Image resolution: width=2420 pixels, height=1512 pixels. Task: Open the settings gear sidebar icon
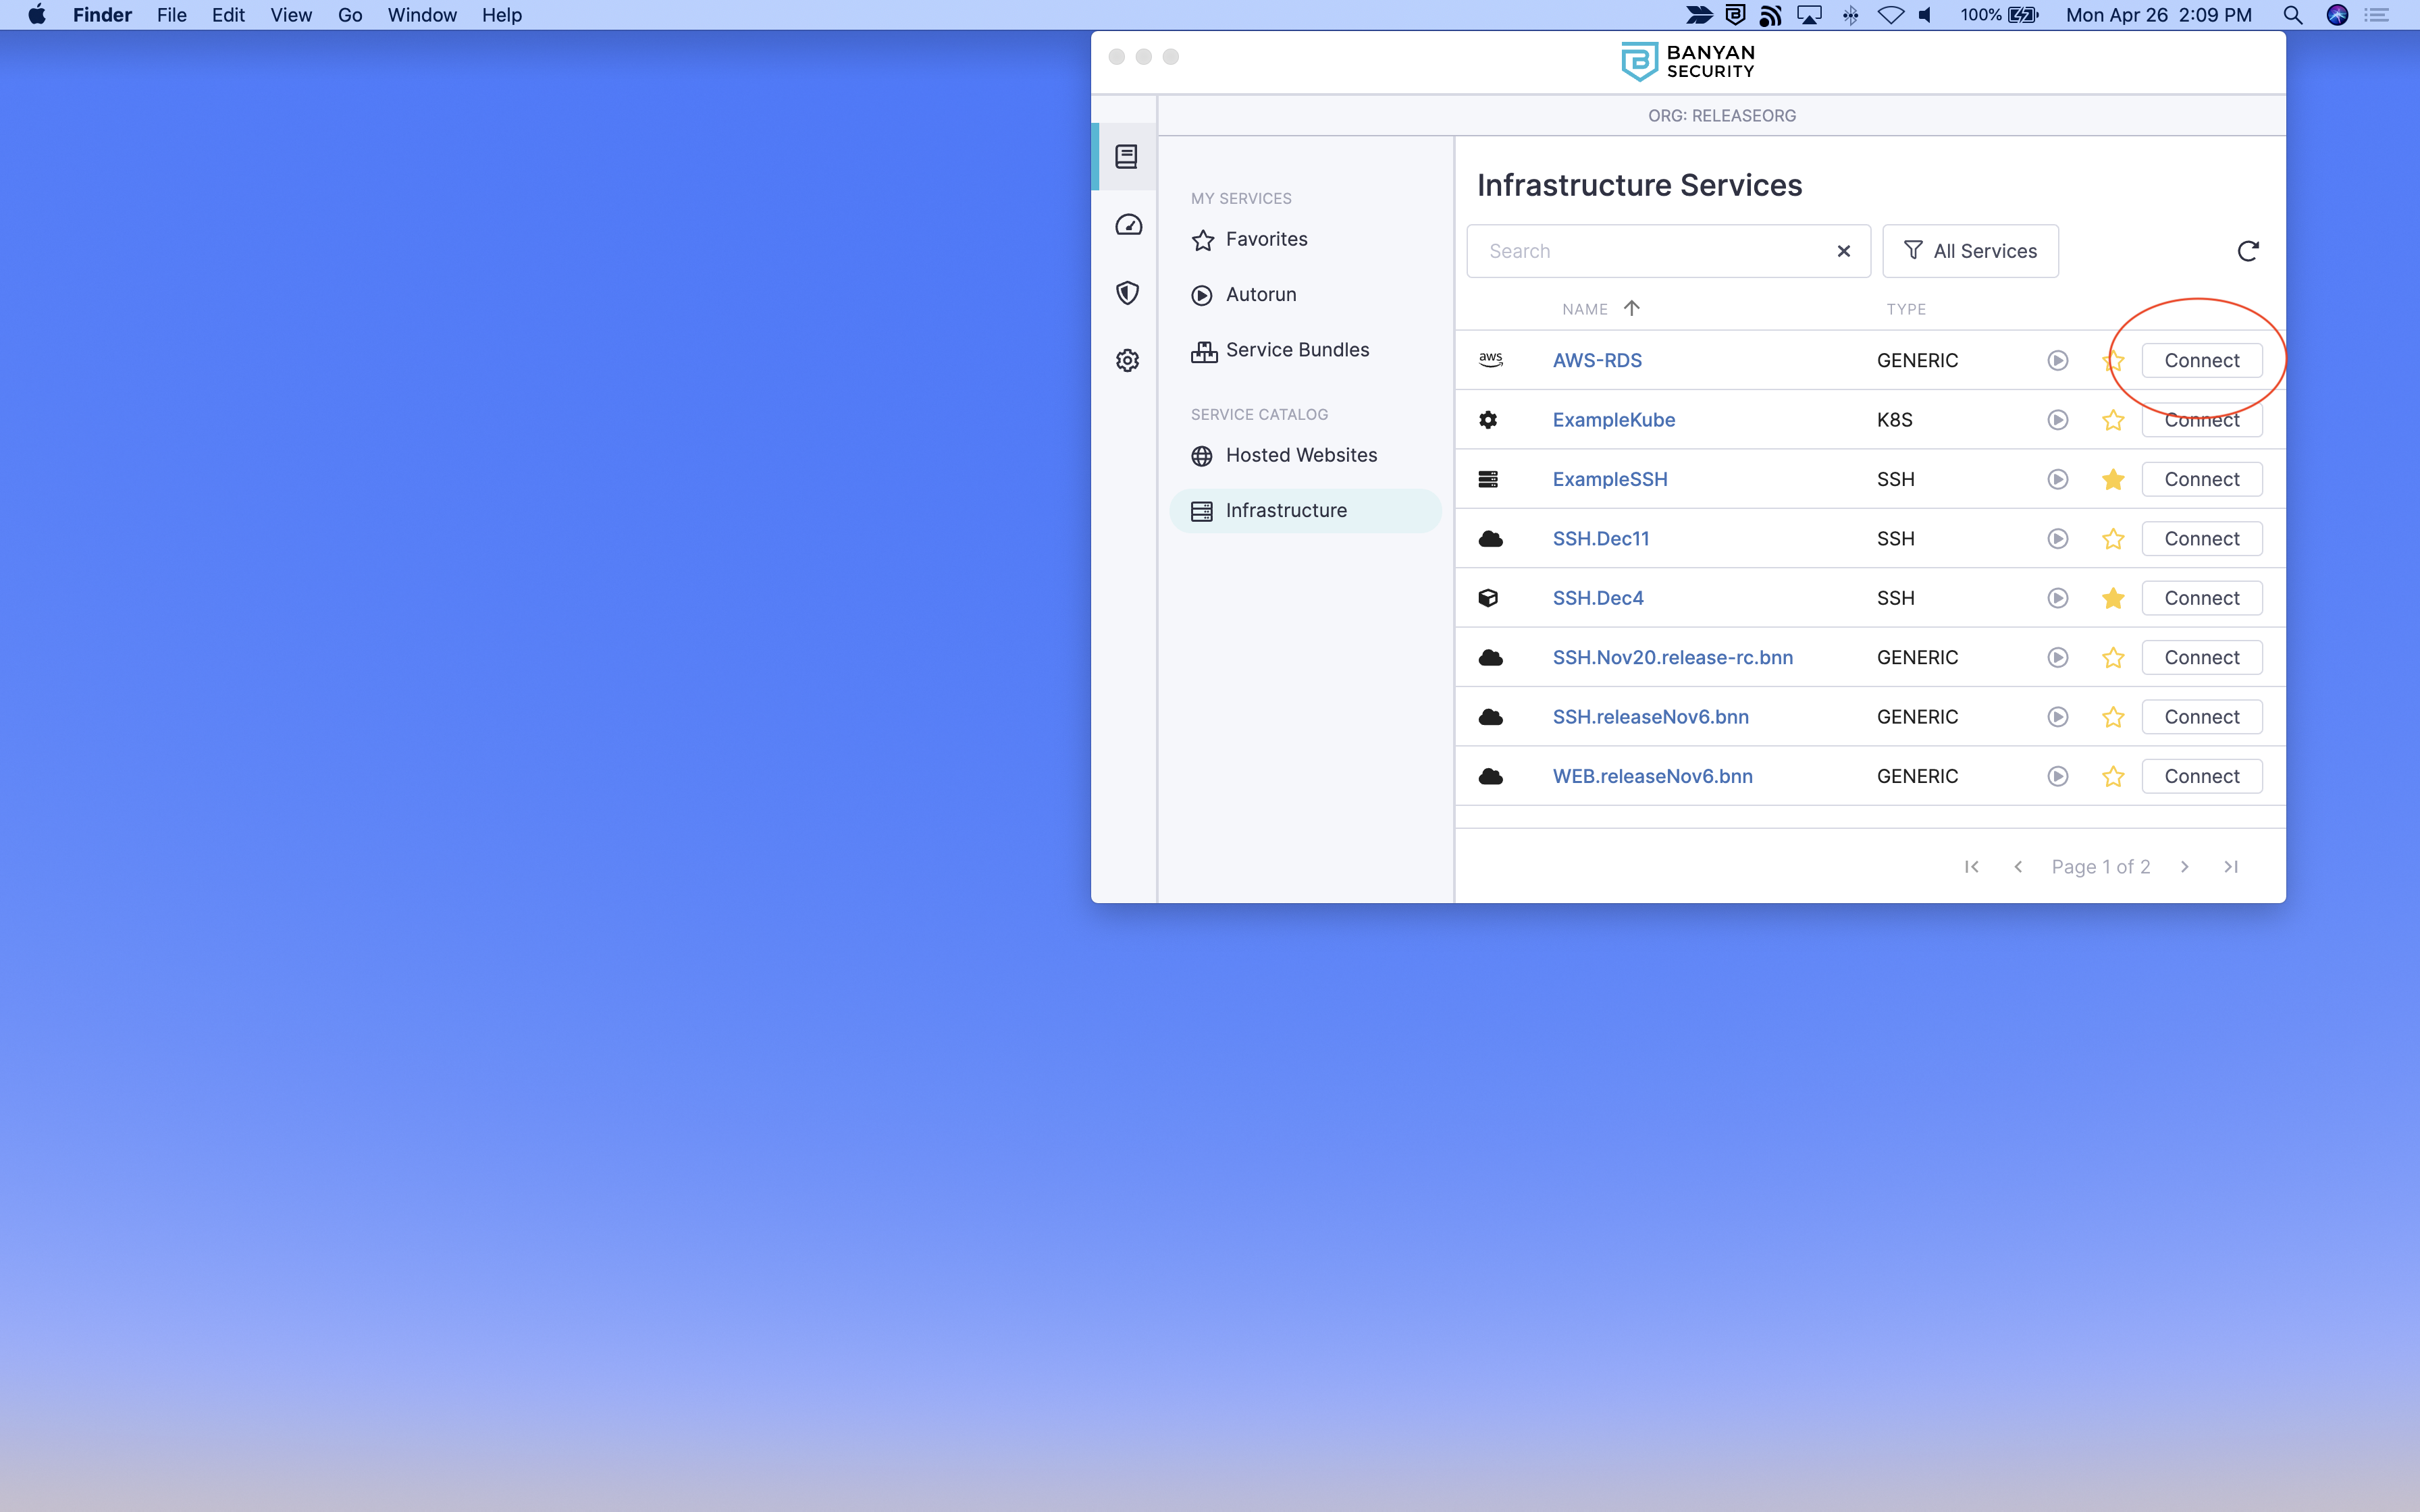coord(1128,360)
